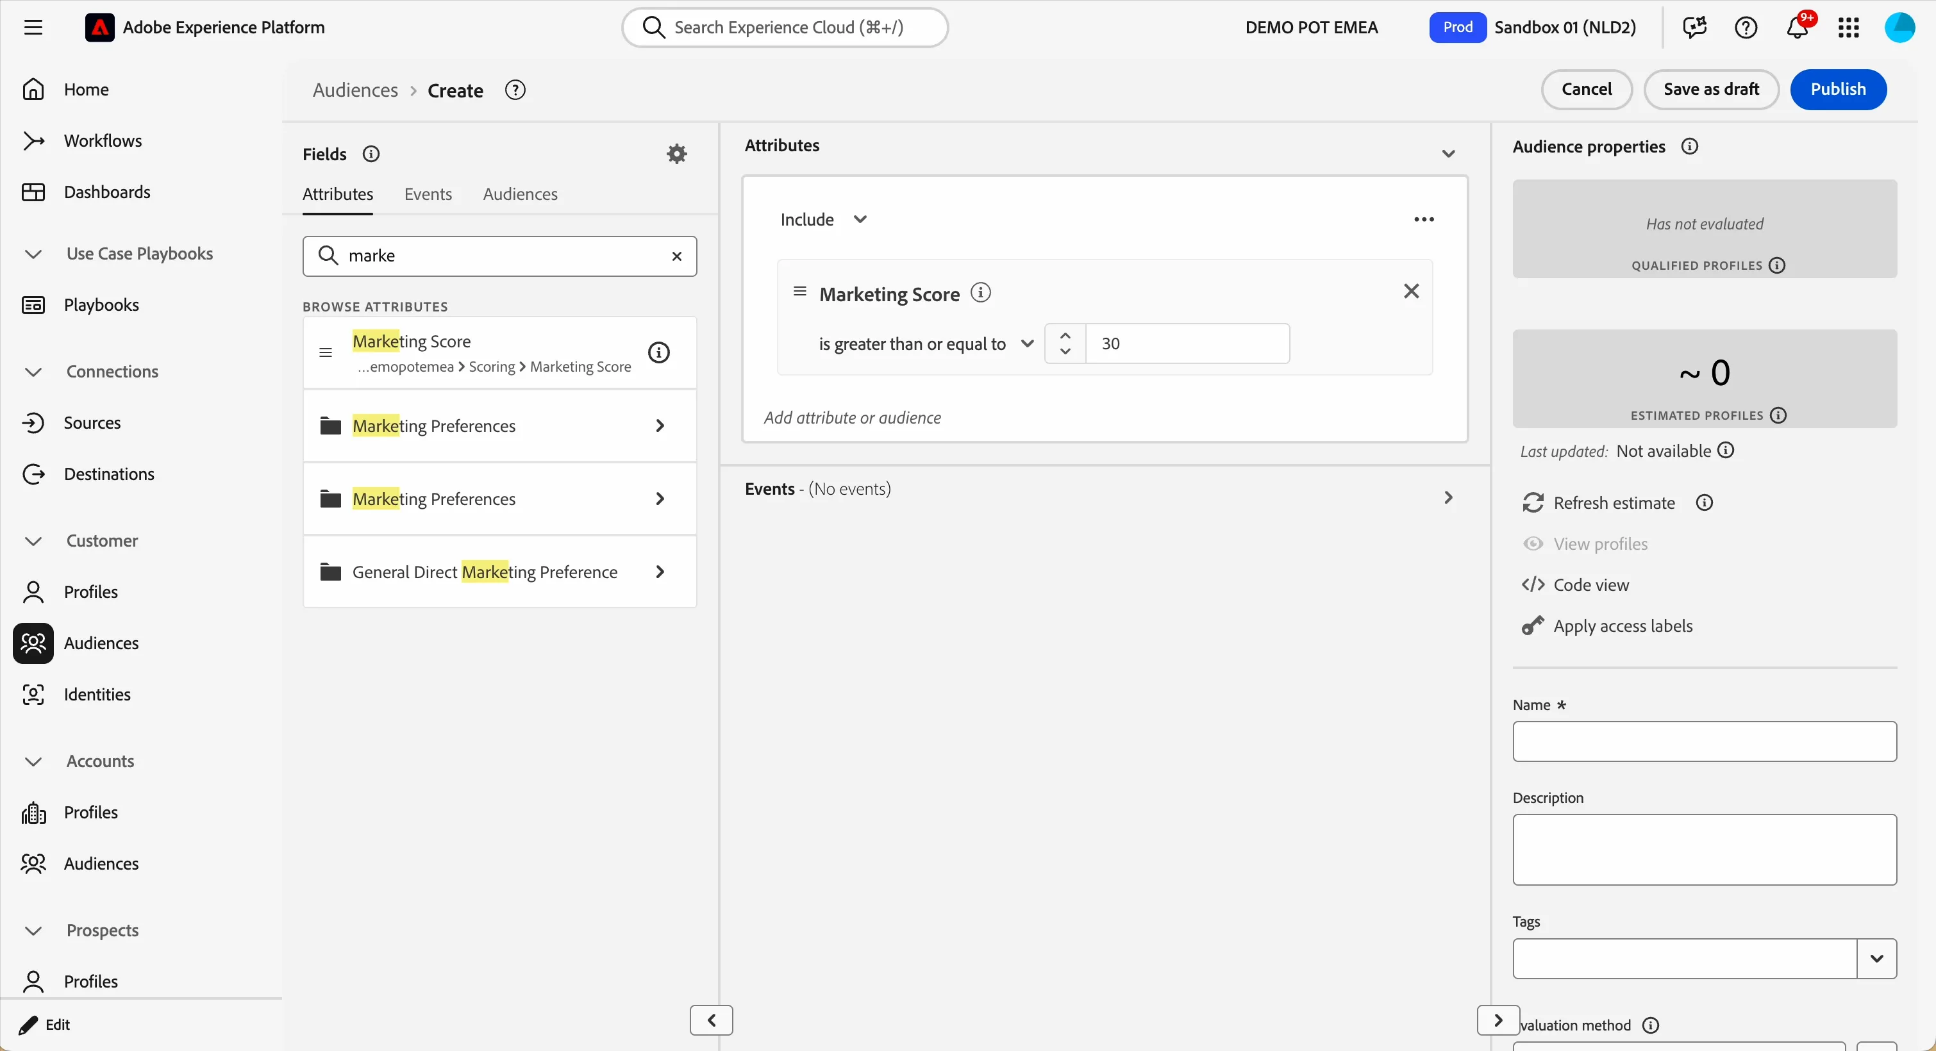
Task: Open the Fields settings gear
Action: [x=677, y=154]
